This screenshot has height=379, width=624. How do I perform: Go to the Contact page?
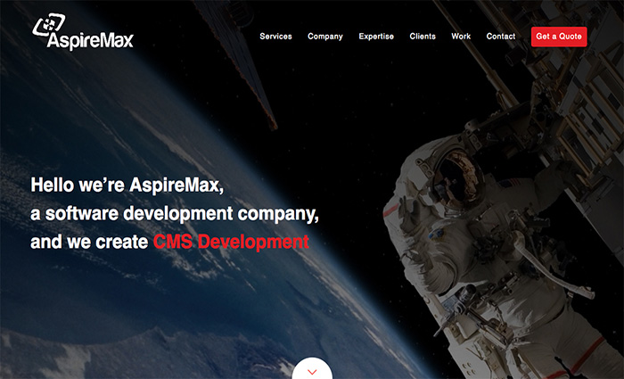pos(501,37)
